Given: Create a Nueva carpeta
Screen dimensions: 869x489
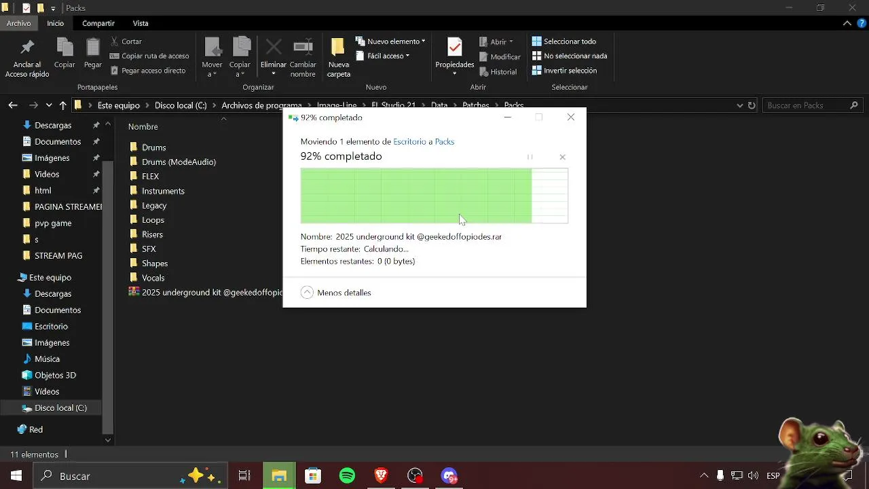Looking at the screenshot, I should click(338, 58).
